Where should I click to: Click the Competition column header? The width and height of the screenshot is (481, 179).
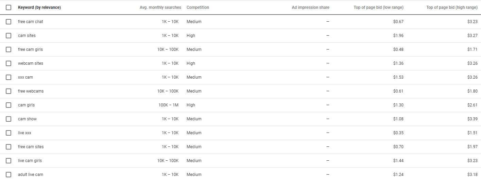click(x=198, y=7)
